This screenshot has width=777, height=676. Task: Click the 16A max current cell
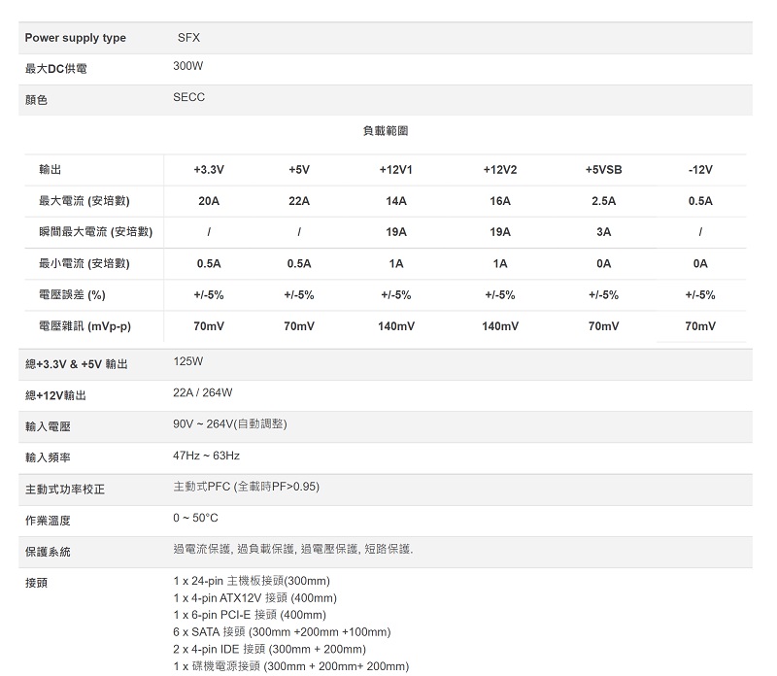coord(500,201)
